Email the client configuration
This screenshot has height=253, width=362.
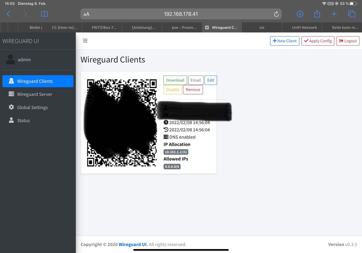(x=196, y=80)
